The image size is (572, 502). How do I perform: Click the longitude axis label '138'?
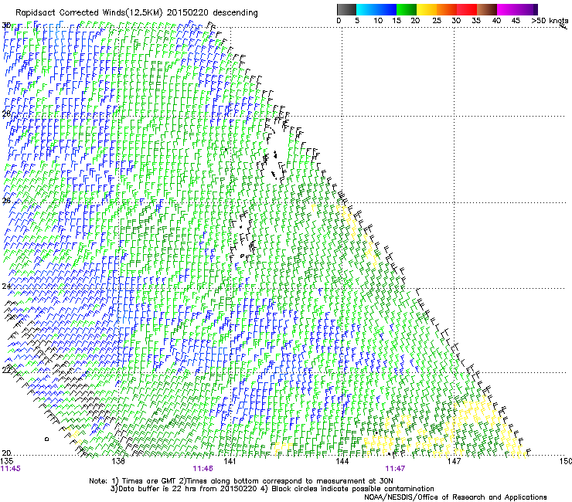point(118,461)
